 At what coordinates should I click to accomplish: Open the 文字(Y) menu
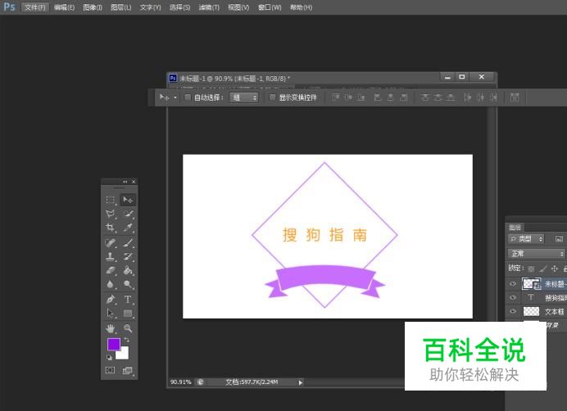(150, 7)
